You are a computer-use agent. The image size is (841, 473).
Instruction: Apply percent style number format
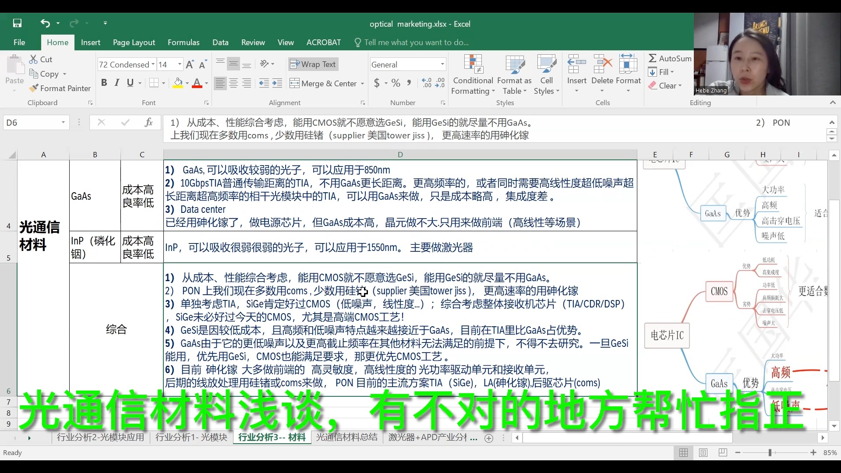pos(396,83)
